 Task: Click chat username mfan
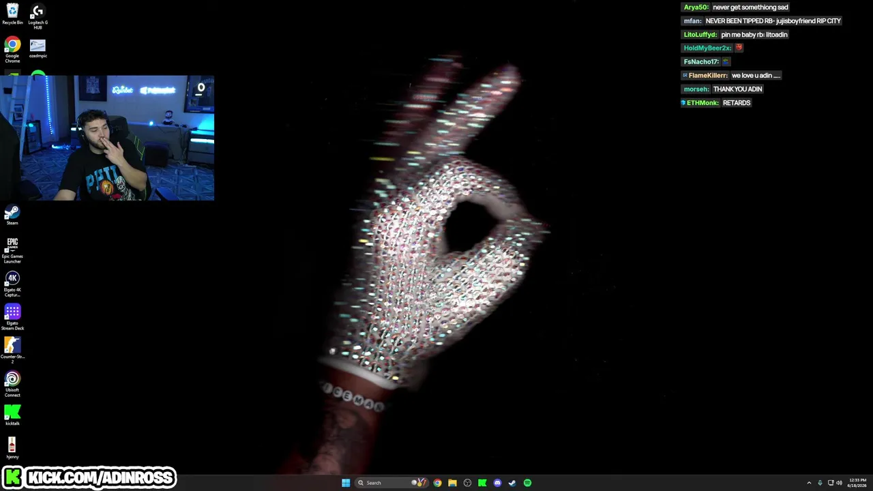pos(692,20)
